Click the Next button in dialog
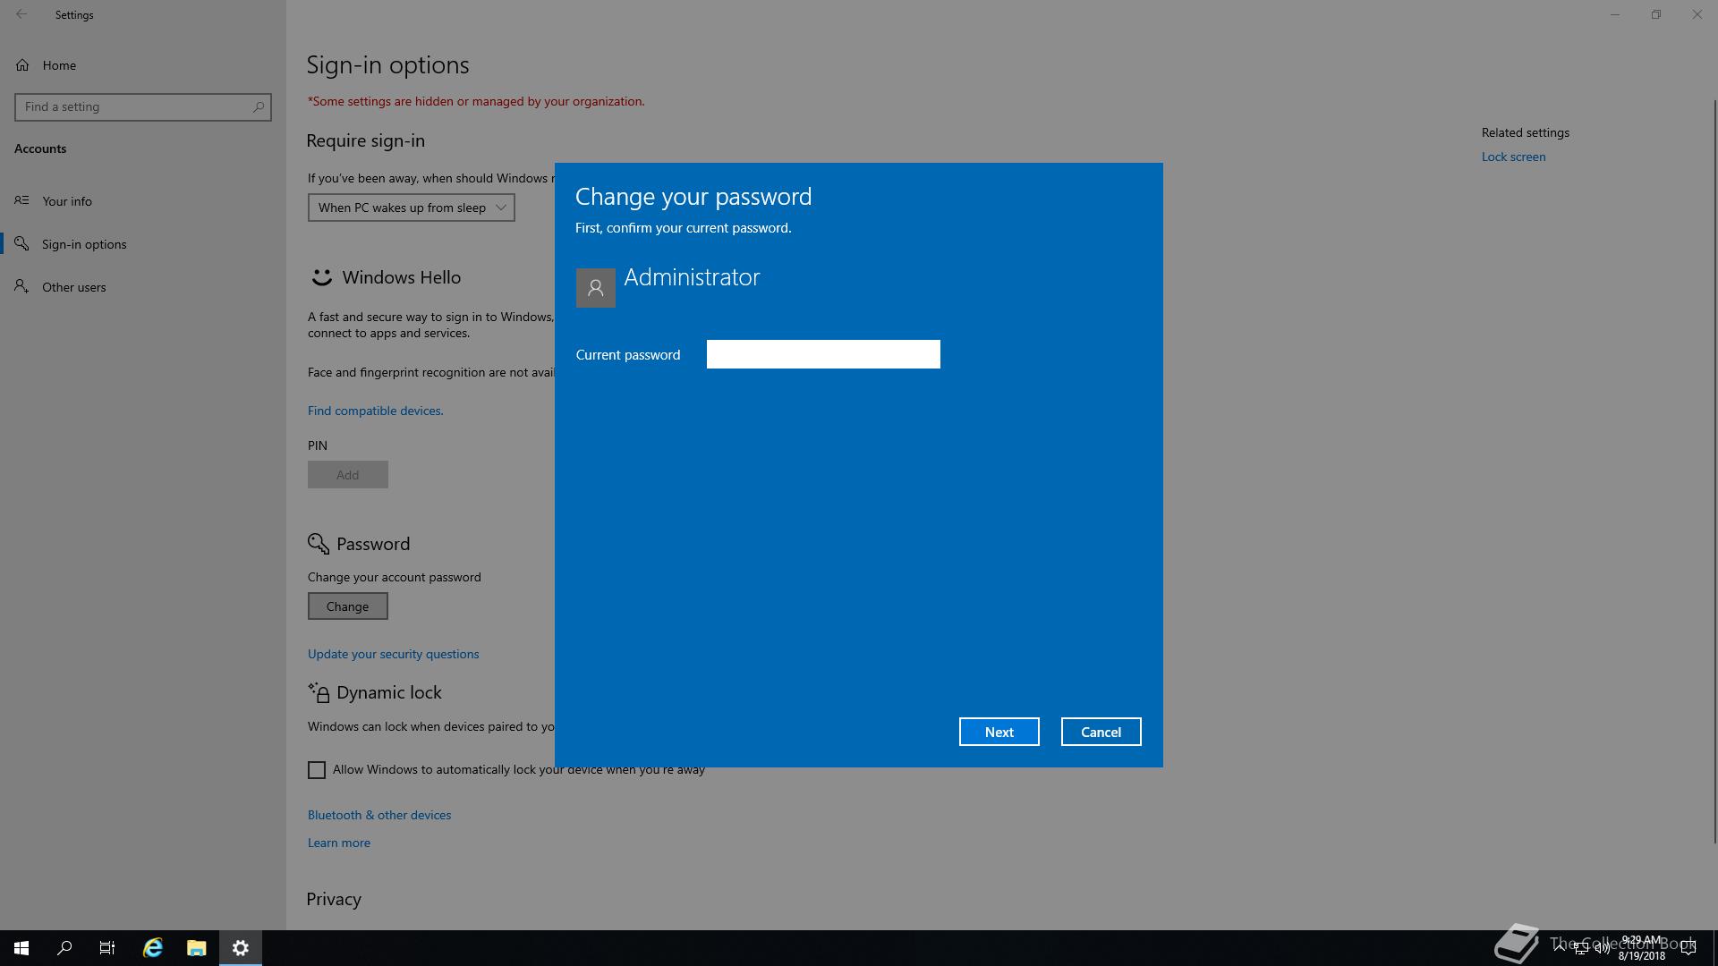This screenshot has height=966, width=1718. [x=999, y=732]
